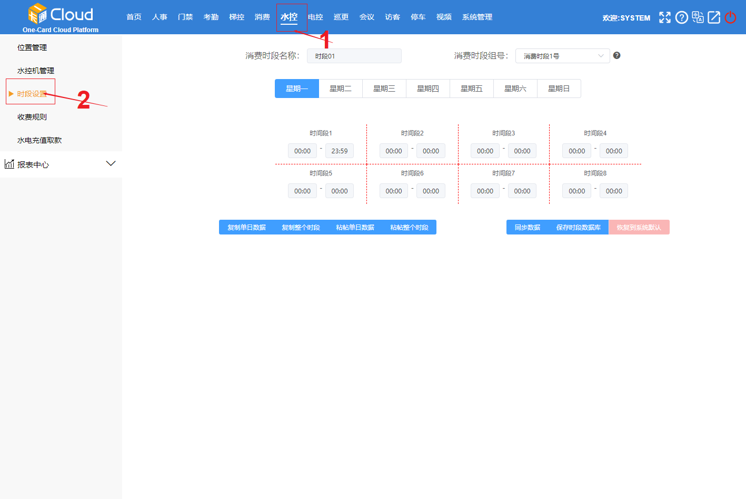Click the 复制单日数据 button
The image size is (746, 499).
tap(246, 227)
